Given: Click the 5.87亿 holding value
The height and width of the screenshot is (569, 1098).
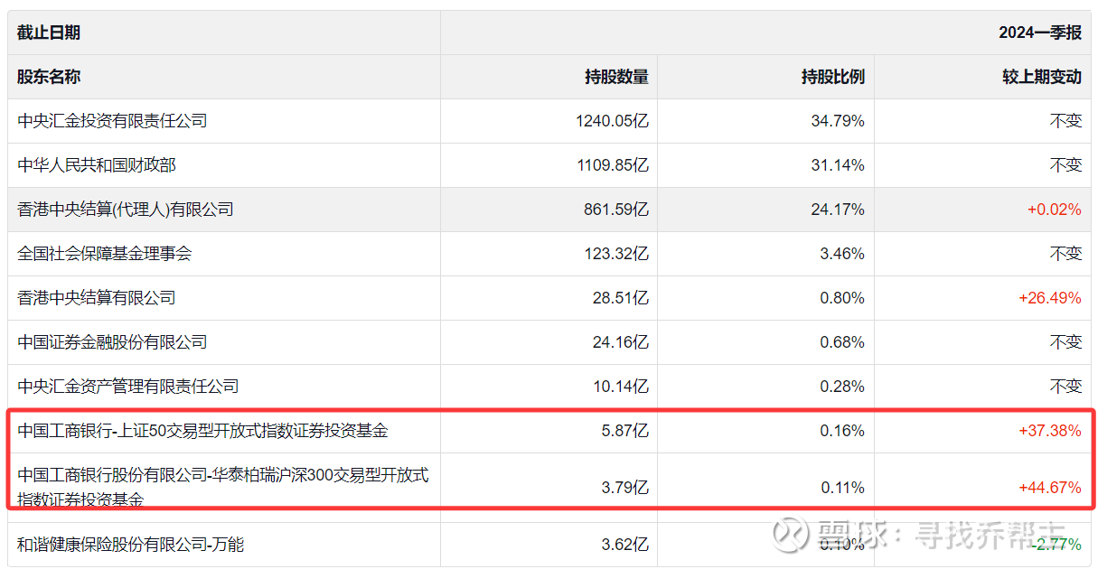Looking at the screenshot, I should coord(624,431).
